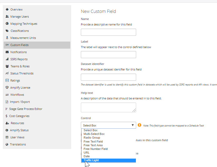
Task: Click the Classifications tag icon
Action: [x=7, y=31]
